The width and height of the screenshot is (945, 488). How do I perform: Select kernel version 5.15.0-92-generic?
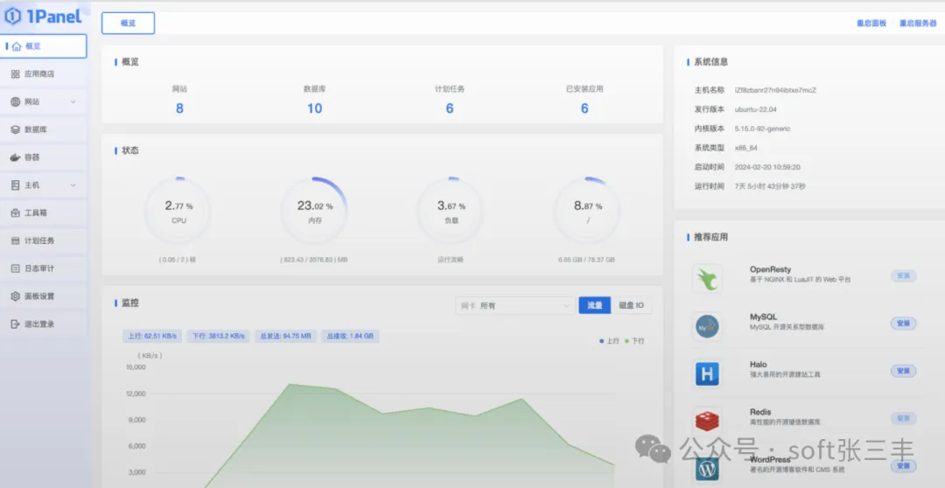tap(762, 129)
